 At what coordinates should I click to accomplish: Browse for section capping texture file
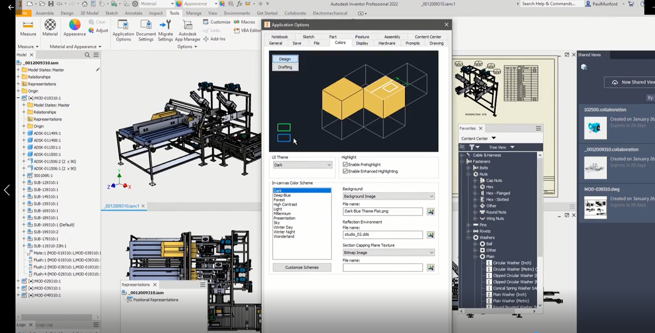point(430,267)
